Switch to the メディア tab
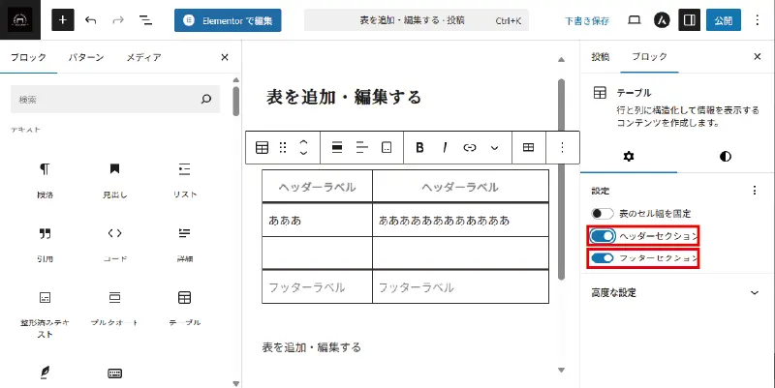Viewport: 775px width, 388px height. [x=143, y=57]
